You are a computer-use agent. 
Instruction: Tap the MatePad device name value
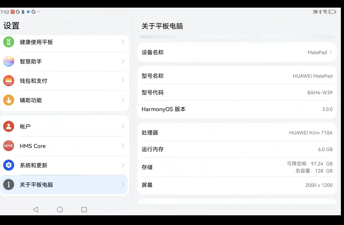317,52
